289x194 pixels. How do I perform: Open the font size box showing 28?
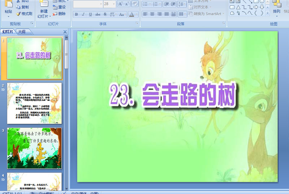tap(109, 4)
